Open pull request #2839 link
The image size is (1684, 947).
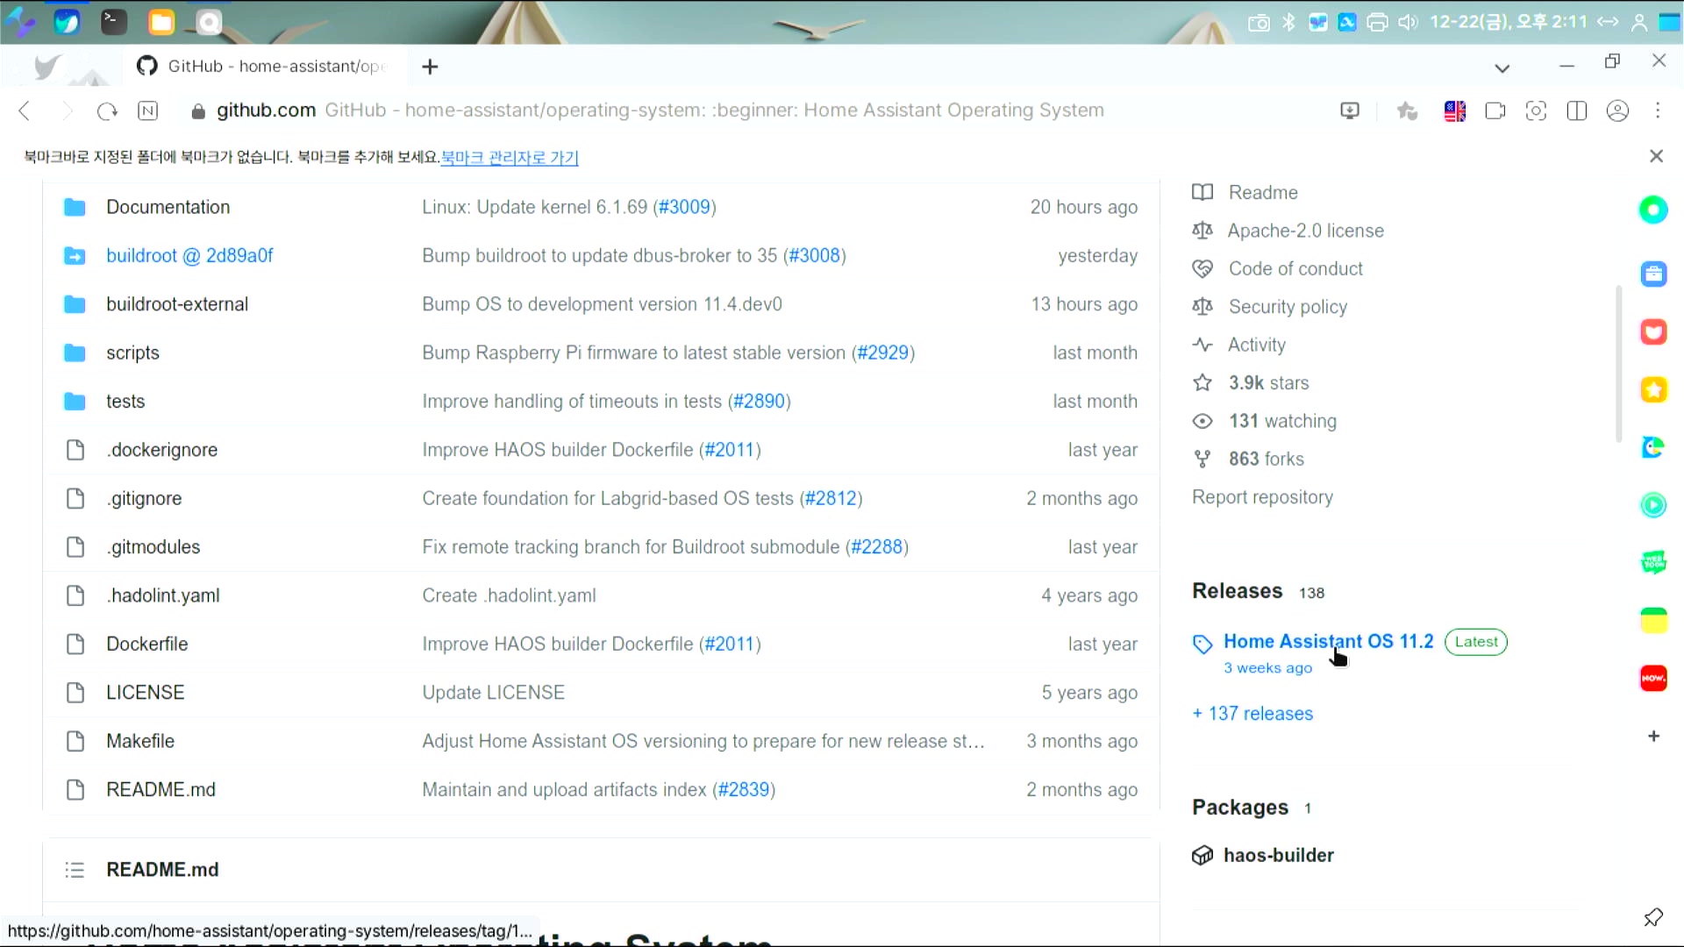pyautogui.click(x=744, y=789)
